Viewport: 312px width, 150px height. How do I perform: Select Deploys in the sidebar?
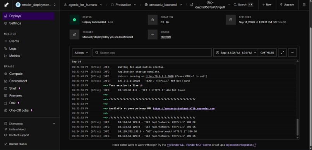pos(28,16)
